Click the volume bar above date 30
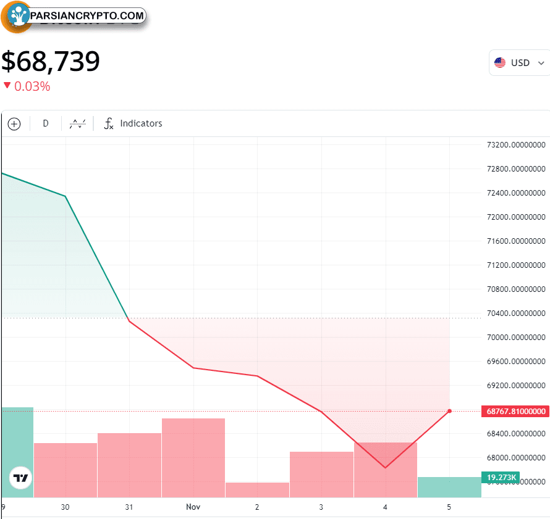This screenshot has height=519, width=550. click(66, 470)
